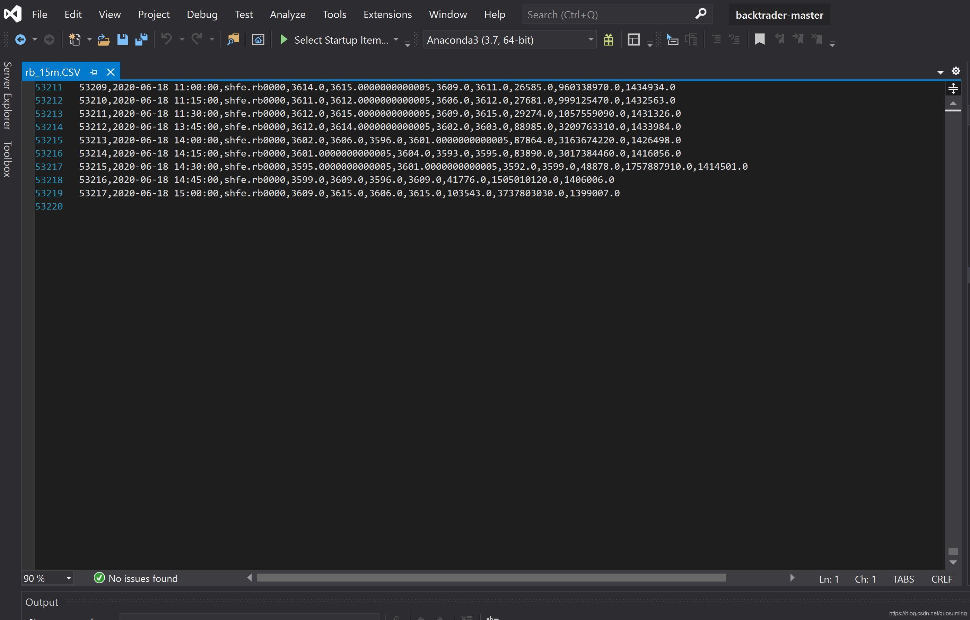This screenshot has width=970, height=620.
Task: Click Select Startup Item button
Action: (x=341, y=40)
